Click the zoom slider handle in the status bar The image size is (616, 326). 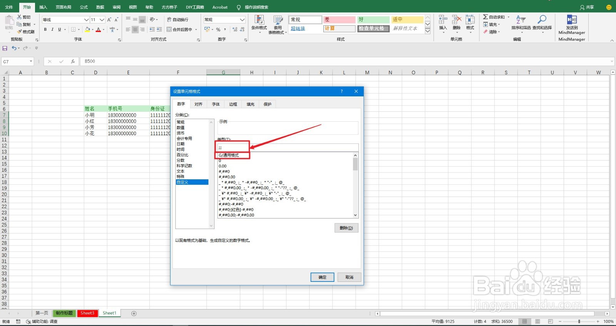pos(579,321)
